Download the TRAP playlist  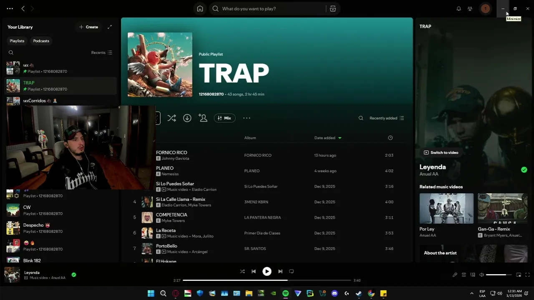coord(187,118)
